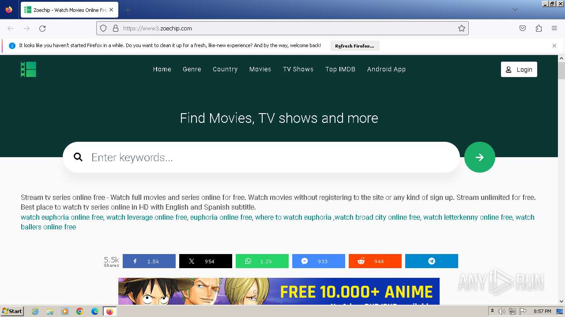The image size is (565, 317).
Task: Open the Windows Start menu
Action: click(12, 311)
